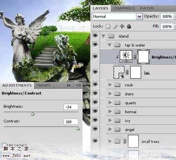Screen dimensions: 176x160
Task: Hide the stairs group
Action: click(x=95, y=93)
